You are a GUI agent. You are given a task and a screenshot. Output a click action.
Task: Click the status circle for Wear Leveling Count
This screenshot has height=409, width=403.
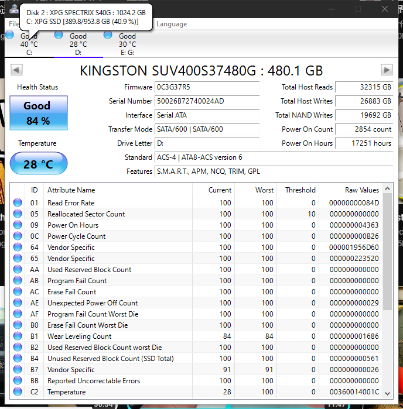(x=18, y=336)
